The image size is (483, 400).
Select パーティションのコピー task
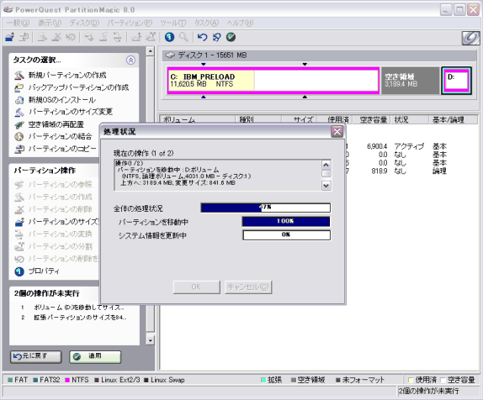(x=62, y=149)
